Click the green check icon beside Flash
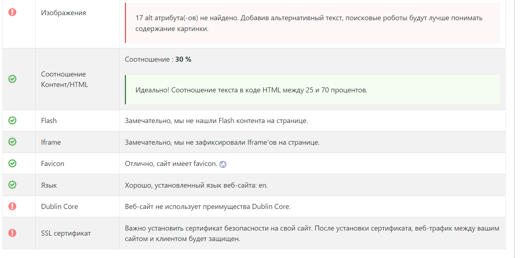Viewport: 523px width, 258px height. point(12,121)
